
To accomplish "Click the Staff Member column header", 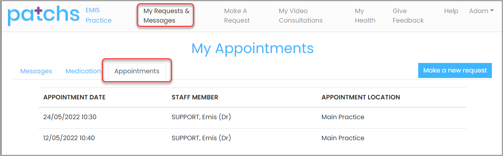I will click(195, 97).
